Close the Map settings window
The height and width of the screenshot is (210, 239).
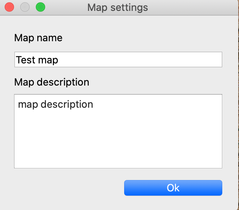(9, 7)
